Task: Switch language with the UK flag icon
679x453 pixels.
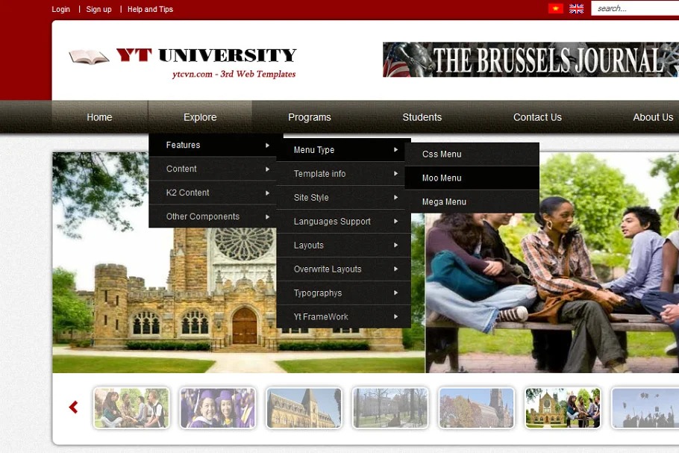Action: tap(576, 9)
